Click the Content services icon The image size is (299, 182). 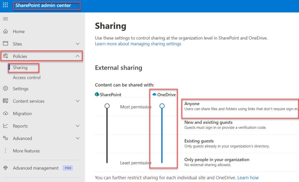click(6, 101)
